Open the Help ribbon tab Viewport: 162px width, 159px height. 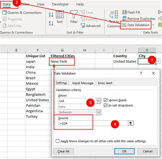coord(80,4)
